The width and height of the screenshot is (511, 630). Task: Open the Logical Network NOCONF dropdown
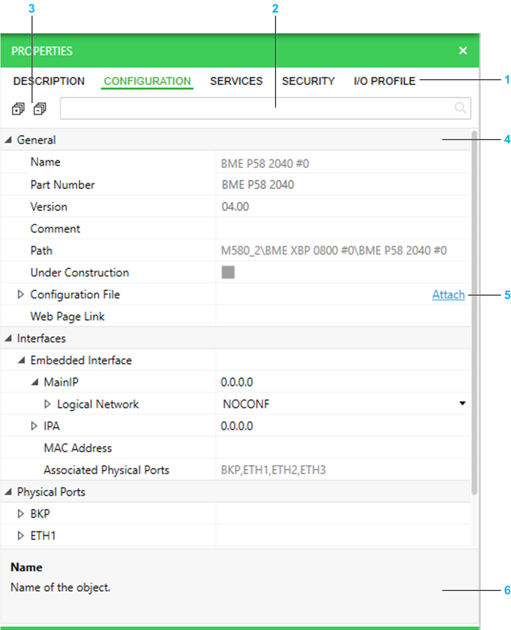point(462,404)
